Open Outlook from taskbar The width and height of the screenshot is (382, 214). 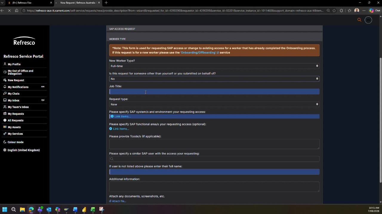point(49,210)
